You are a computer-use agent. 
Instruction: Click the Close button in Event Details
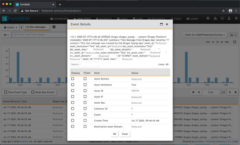125,134
